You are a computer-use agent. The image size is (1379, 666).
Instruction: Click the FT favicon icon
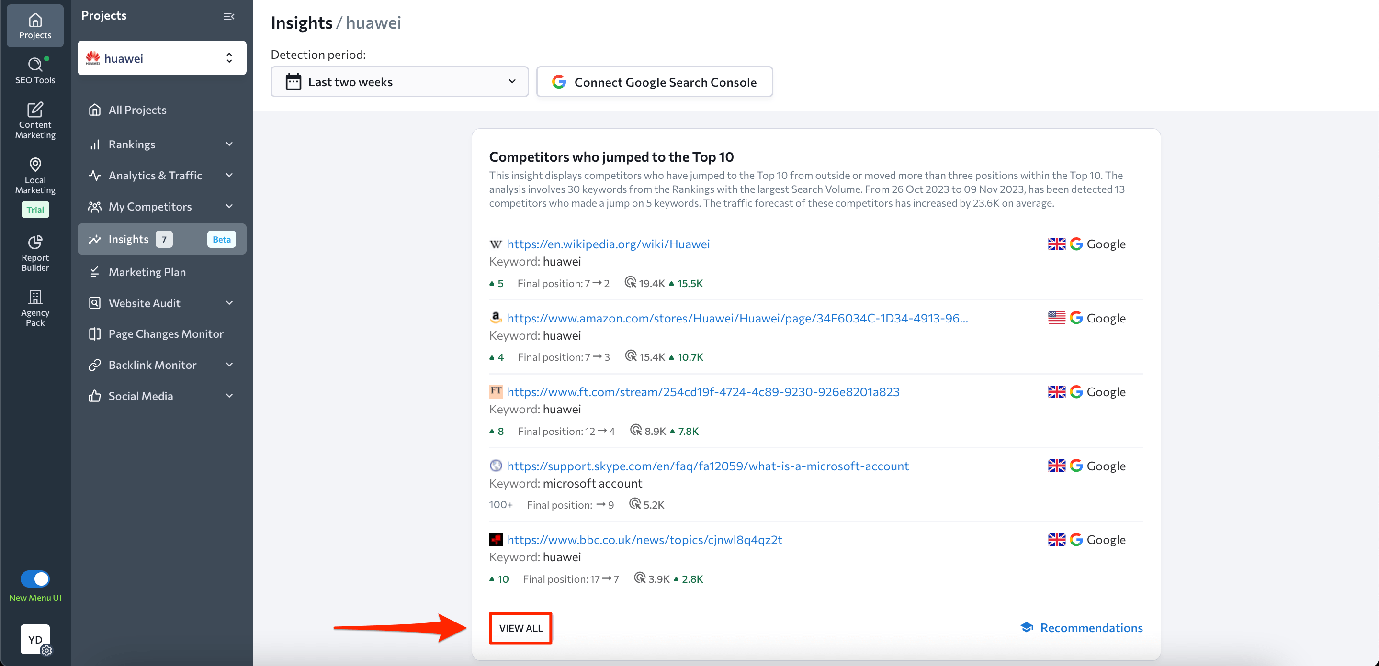click(x=496, y=391)
